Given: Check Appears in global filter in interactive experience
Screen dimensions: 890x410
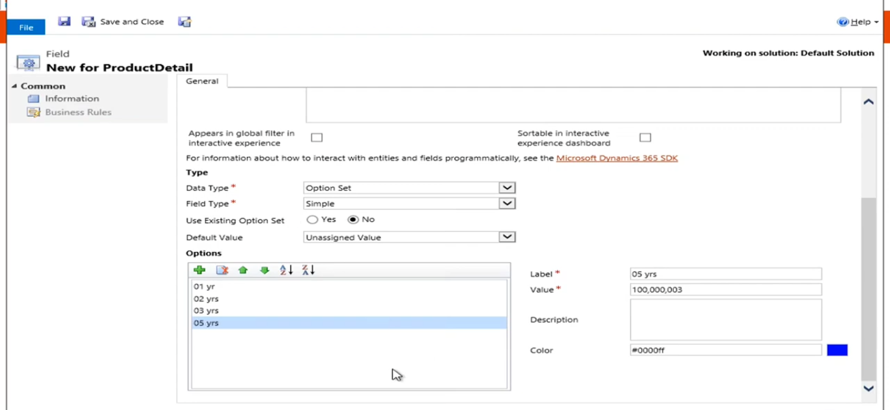Looking at the screenshot, I should click(x=317, y=137).
